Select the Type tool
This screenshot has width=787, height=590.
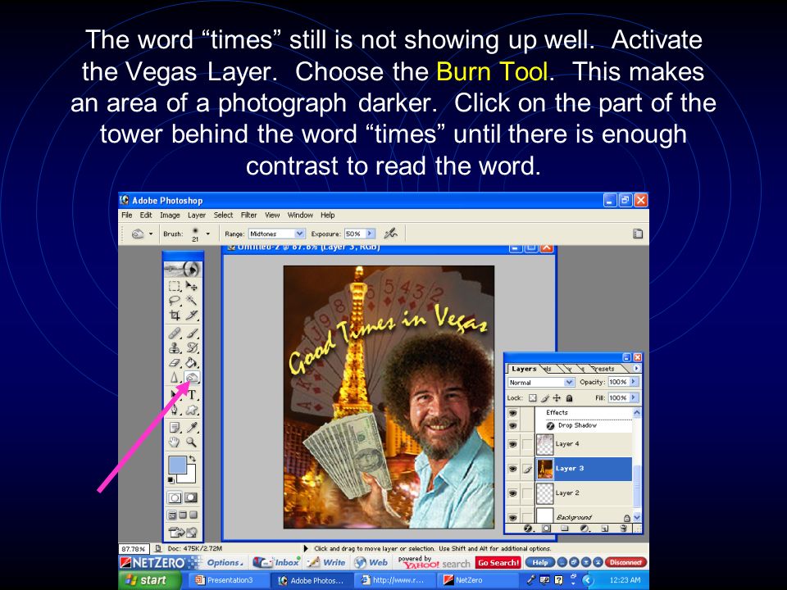[x=192, y=395]
